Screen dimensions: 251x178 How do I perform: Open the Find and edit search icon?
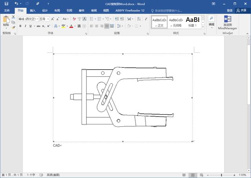click(211, 19)
